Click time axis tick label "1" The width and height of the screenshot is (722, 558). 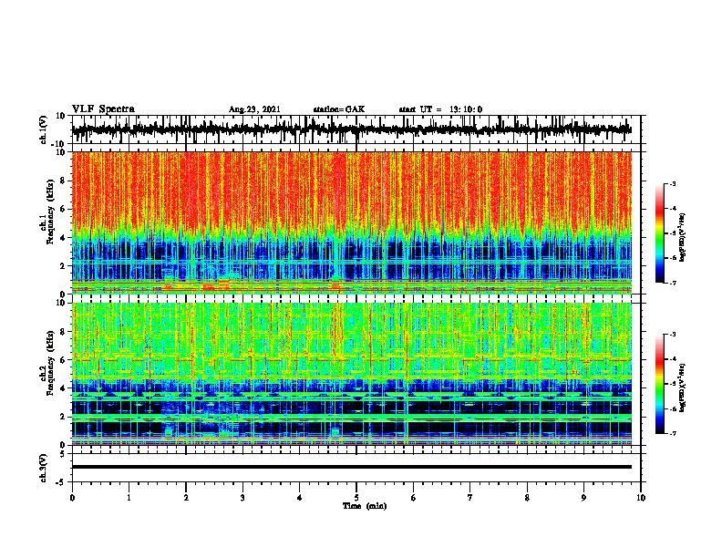129,498
